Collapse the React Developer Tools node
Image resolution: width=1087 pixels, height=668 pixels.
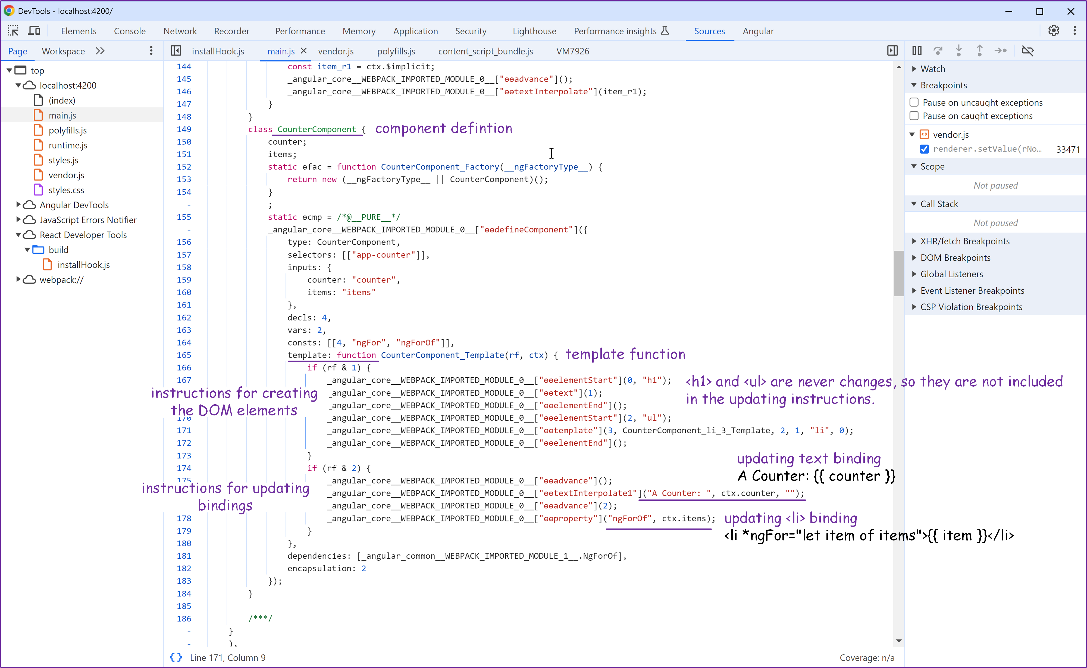tap(18, 235)
